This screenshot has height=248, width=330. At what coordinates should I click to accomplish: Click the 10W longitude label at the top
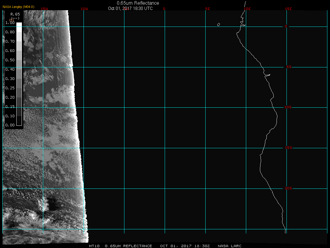click(84, 9)
